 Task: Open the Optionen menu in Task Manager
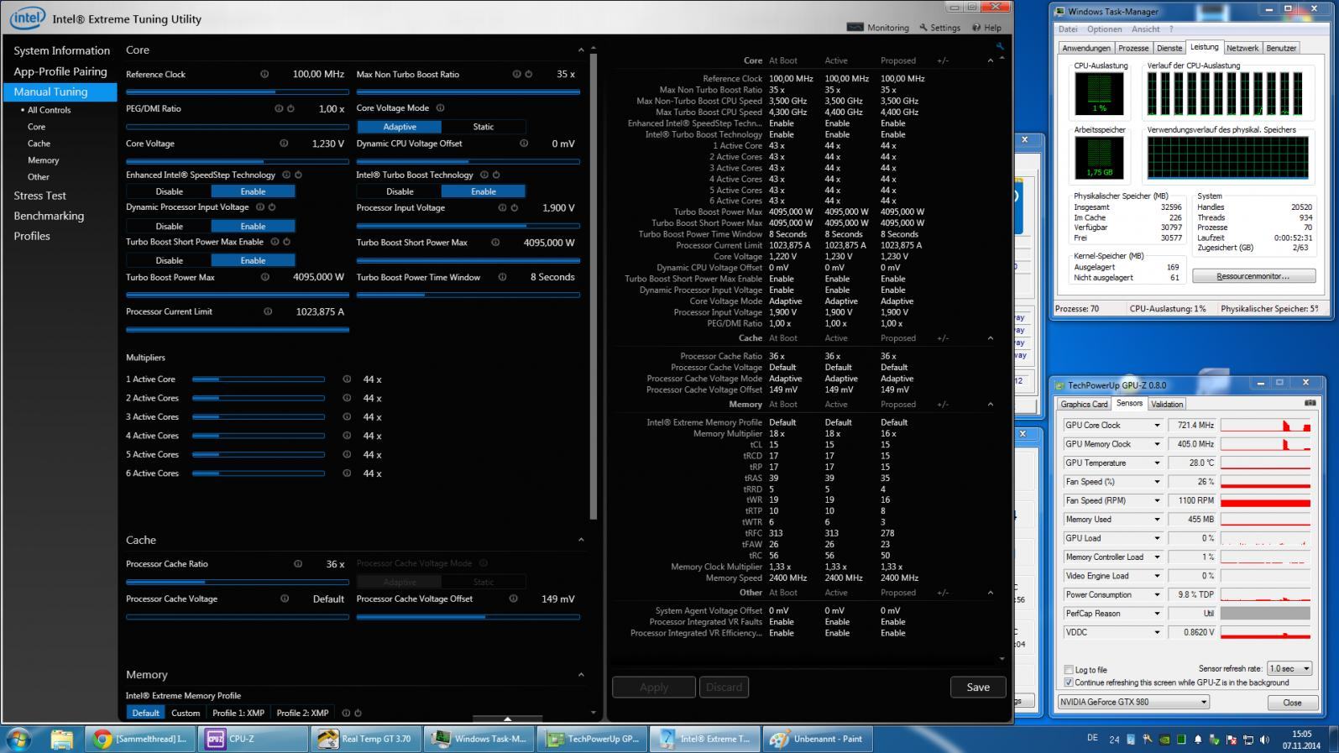click(1105, 29)
